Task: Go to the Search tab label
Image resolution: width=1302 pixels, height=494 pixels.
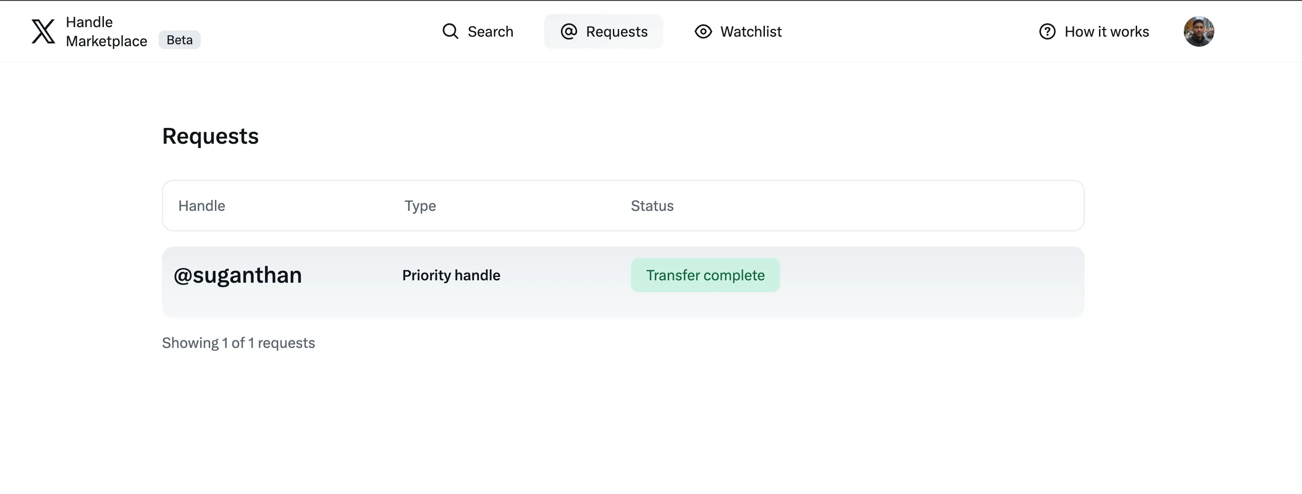Action: tap(490, 31)
